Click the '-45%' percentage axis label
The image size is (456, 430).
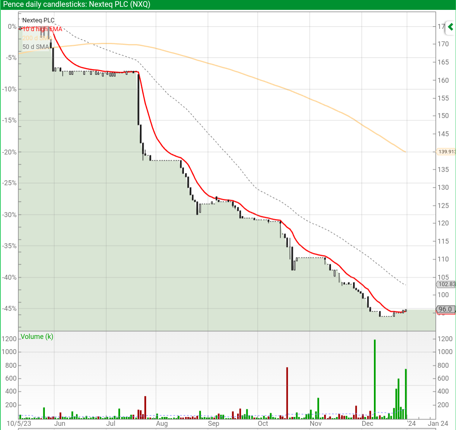tap(9, 309)
